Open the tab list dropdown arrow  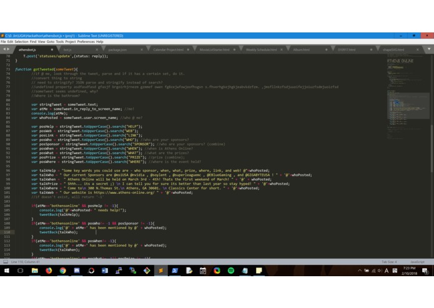(429, 49)
